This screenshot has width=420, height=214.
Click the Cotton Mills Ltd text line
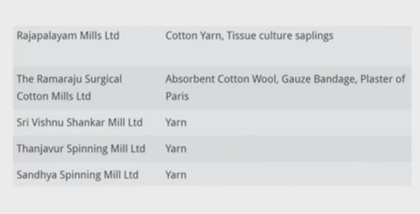[x=54, y=96]
